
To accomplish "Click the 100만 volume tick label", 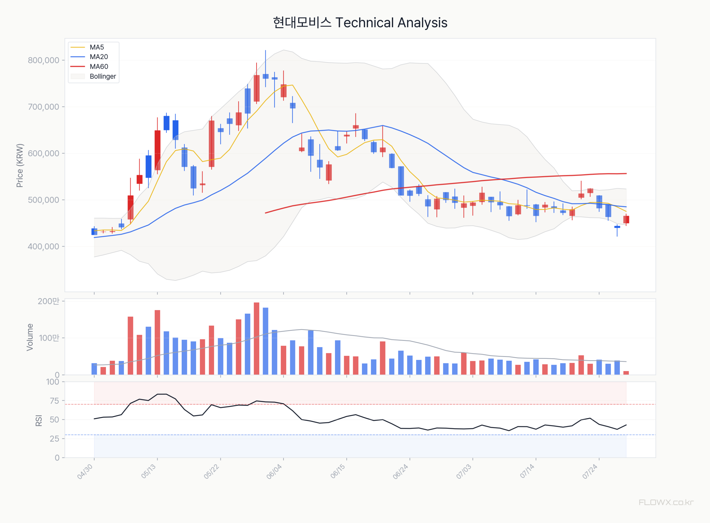I will click(49, 338).
